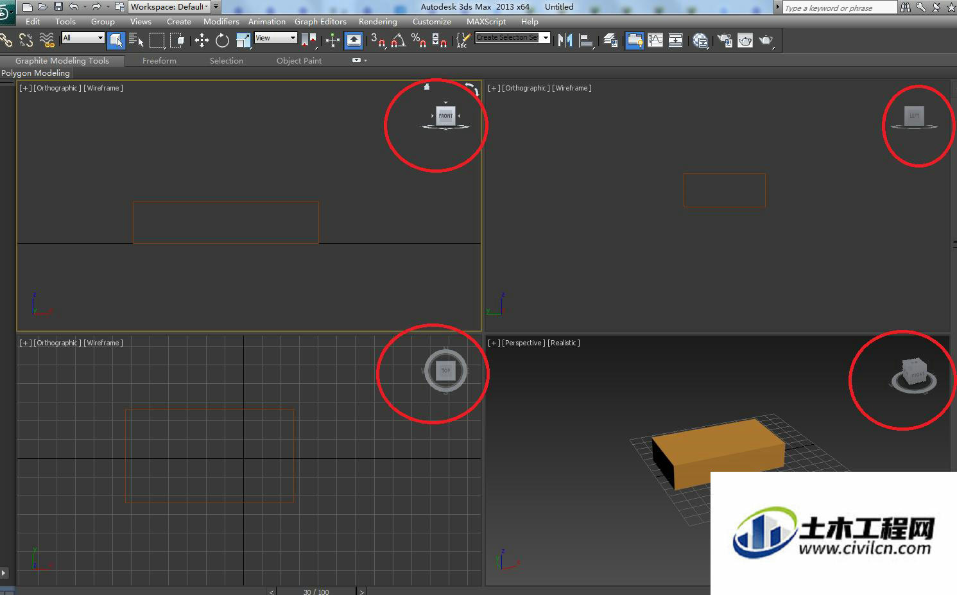Viewport: 957px width, 595px height.
Task: Click the time slider showing 30 / 100
Action: coord(316,592)
